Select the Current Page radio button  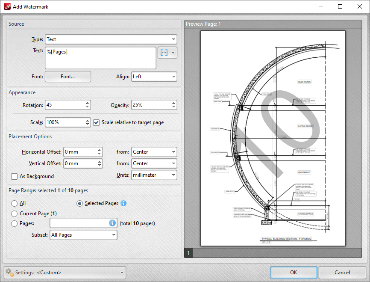click(x=15, y=214)
